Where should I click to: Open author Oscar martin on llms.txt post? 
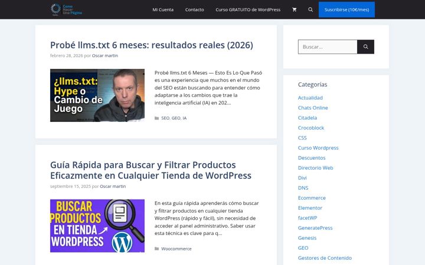tap(105, 56)
